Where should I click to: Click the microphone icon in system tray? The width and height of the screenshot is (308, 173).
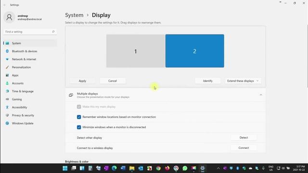[x=263, y=168]
